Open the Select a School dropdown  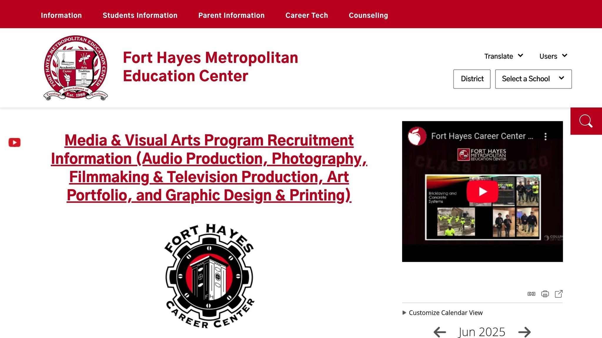[x=533, y=79]
